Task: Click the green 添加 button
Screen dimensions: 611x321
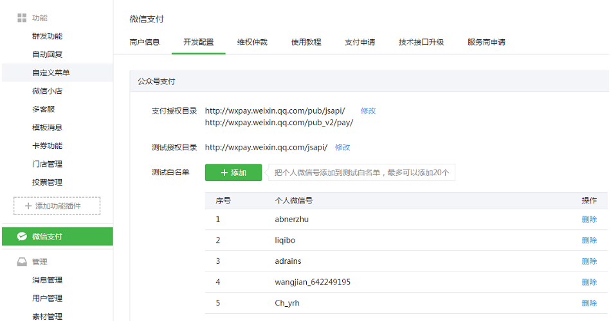Action: coord(233,173)
